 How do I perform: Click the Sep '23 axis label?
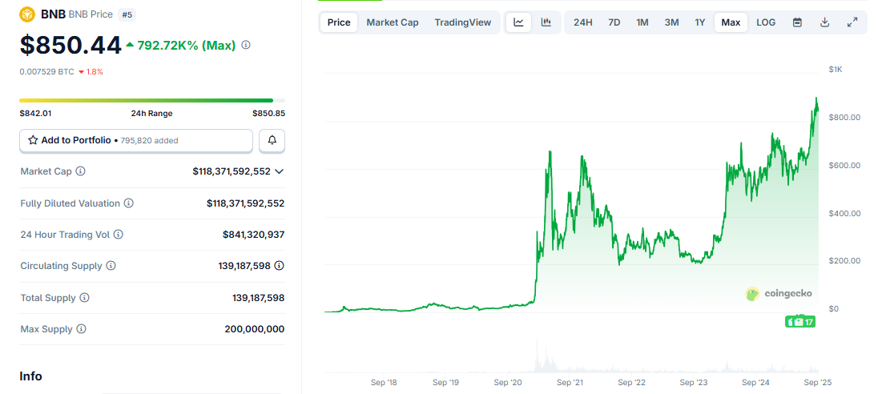pos(695,383)
